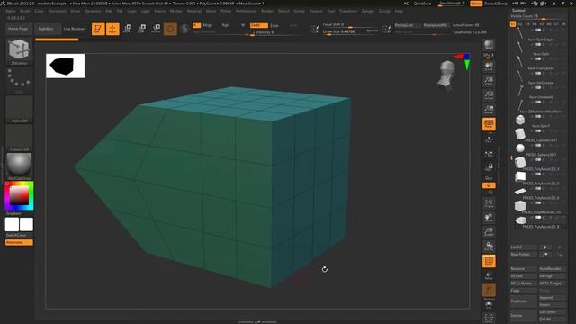The width and height of the screenshot is (576, 324).
Task: Select the V1 subtool visibility set
Action: tap(513, 24)
